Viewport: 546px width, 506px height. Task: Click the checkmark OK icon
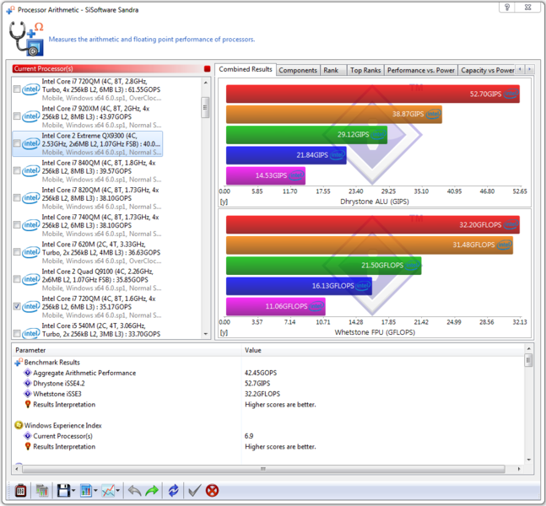[194, 491]
